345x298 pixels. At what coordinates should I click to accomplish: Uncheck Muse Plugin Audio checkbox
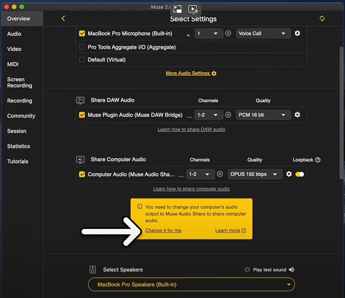tap(82, 114)
